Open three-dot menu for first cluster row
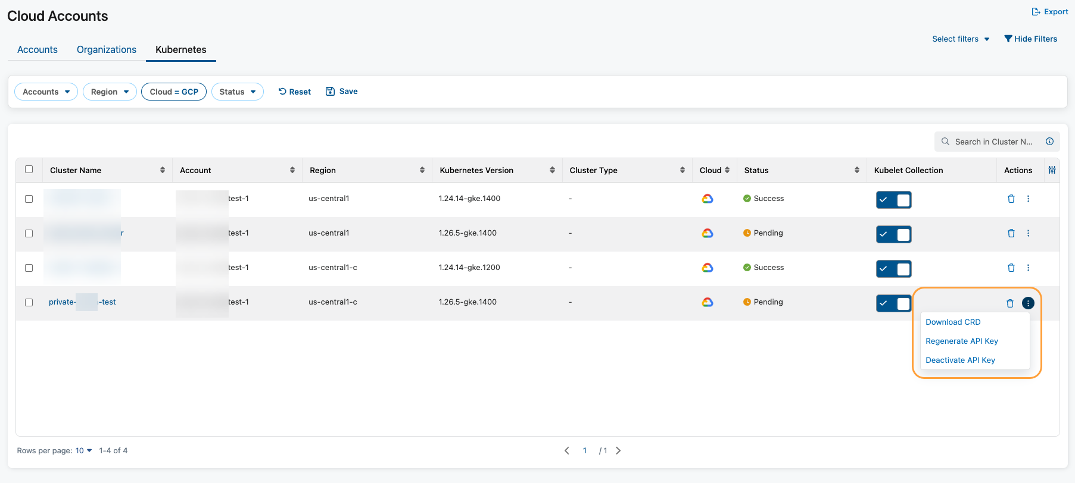 click(1028, 199)
